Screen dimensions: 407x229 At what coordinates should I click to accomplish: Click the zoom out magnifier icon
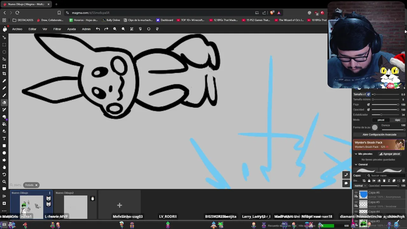tap(123, 29)
